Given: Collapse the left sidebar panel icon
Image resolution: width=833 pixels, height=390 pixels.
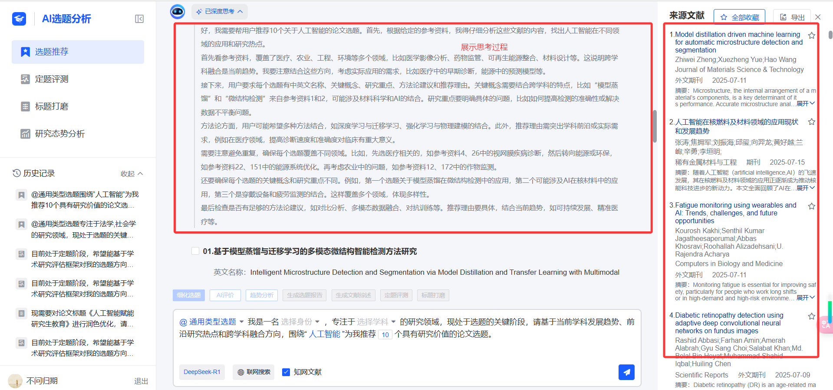Looking at the screenshot, I should coord(139,19).
